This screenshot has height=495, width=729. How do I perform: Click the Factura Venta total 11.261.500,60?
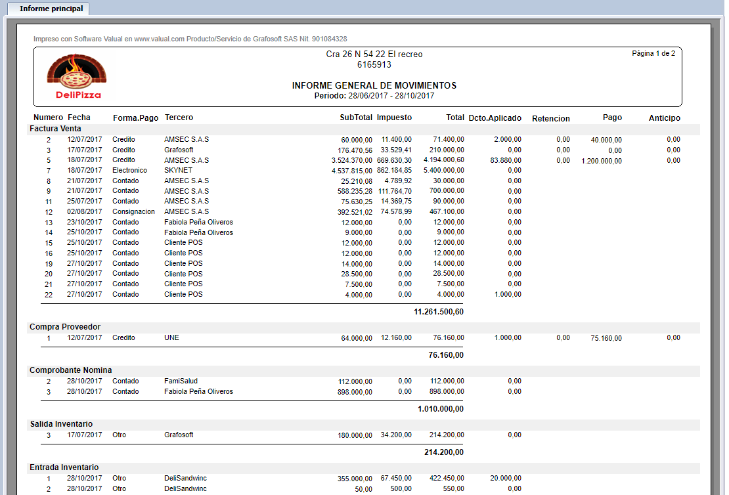click(438, 312)
